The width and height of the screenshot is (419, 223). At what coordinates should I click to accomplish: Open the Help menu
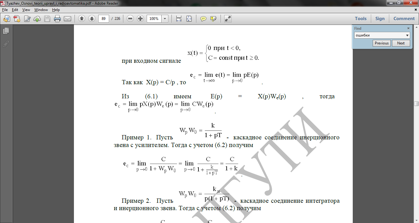tap(56, 10)
